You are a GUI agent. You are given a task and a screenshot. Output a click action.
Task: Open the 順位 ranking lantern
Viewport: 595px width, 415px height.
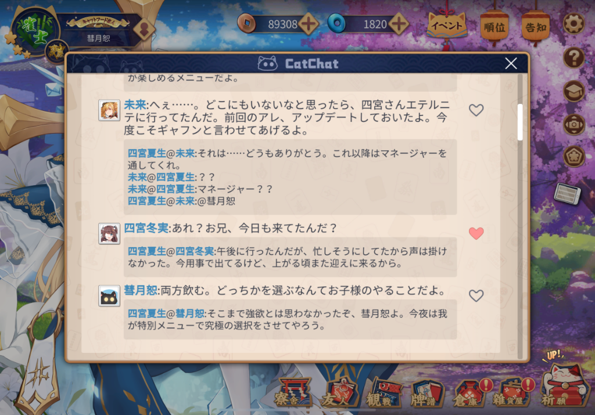click(x=494, y=27)
